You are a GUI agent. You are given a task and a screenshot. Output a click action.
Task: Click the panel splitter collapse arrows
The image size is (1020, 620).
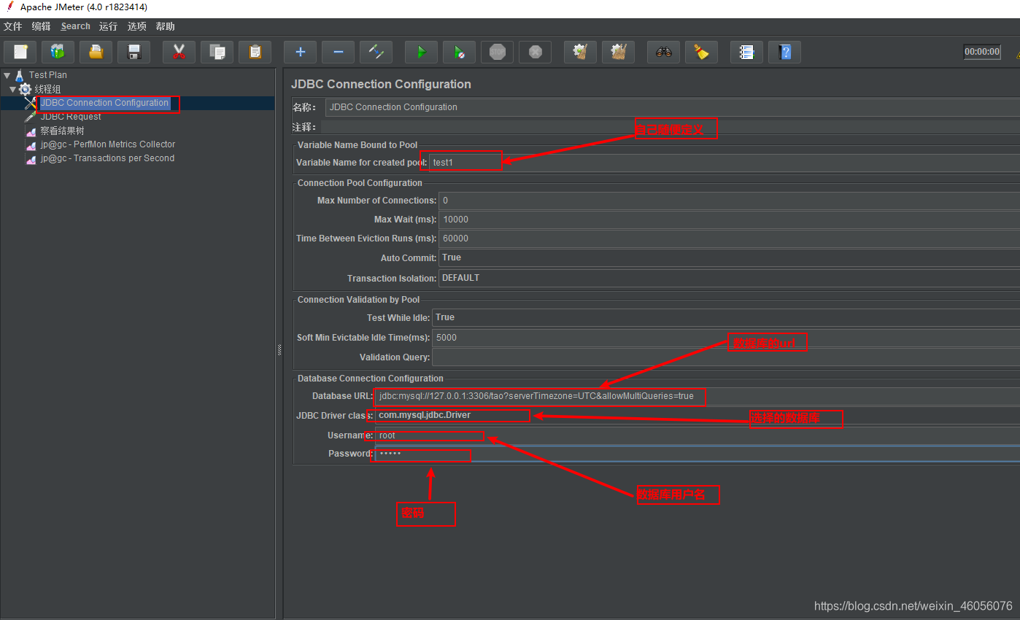(279, 350)
